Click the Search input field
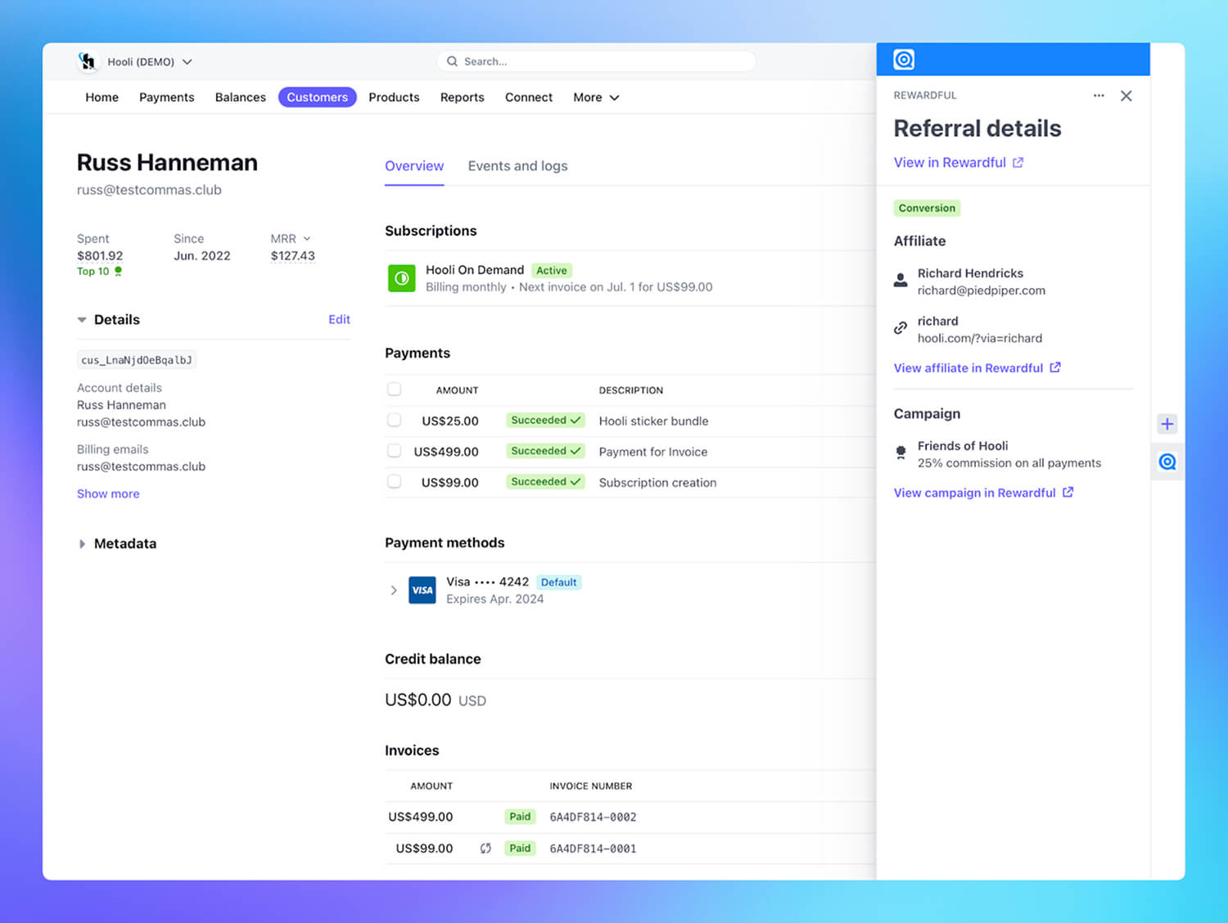This screenshot has height=923, width=1228. tap(596, 61)
